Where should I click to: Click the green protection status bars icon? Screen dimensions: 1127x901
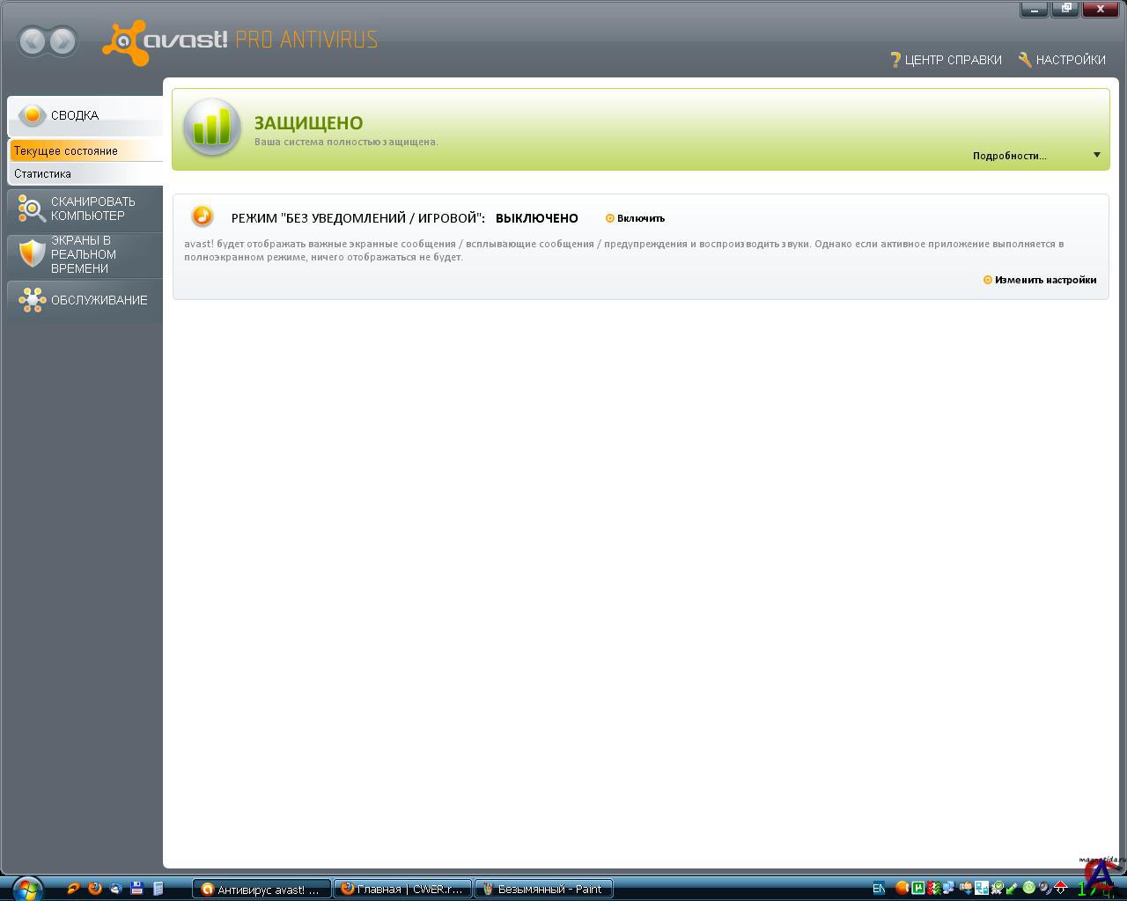pyautogui.click(x=212, y=128)
